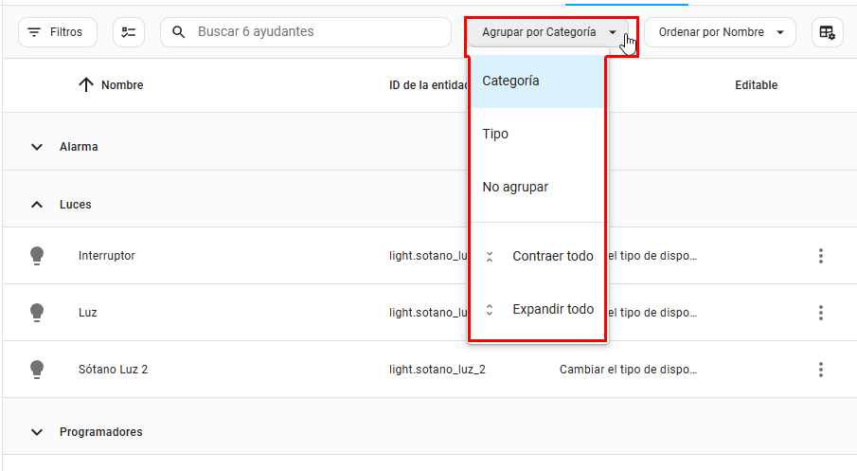Click the three-dot menu for Interruptor
857x471 pixels.
click(x=820, y=256)
